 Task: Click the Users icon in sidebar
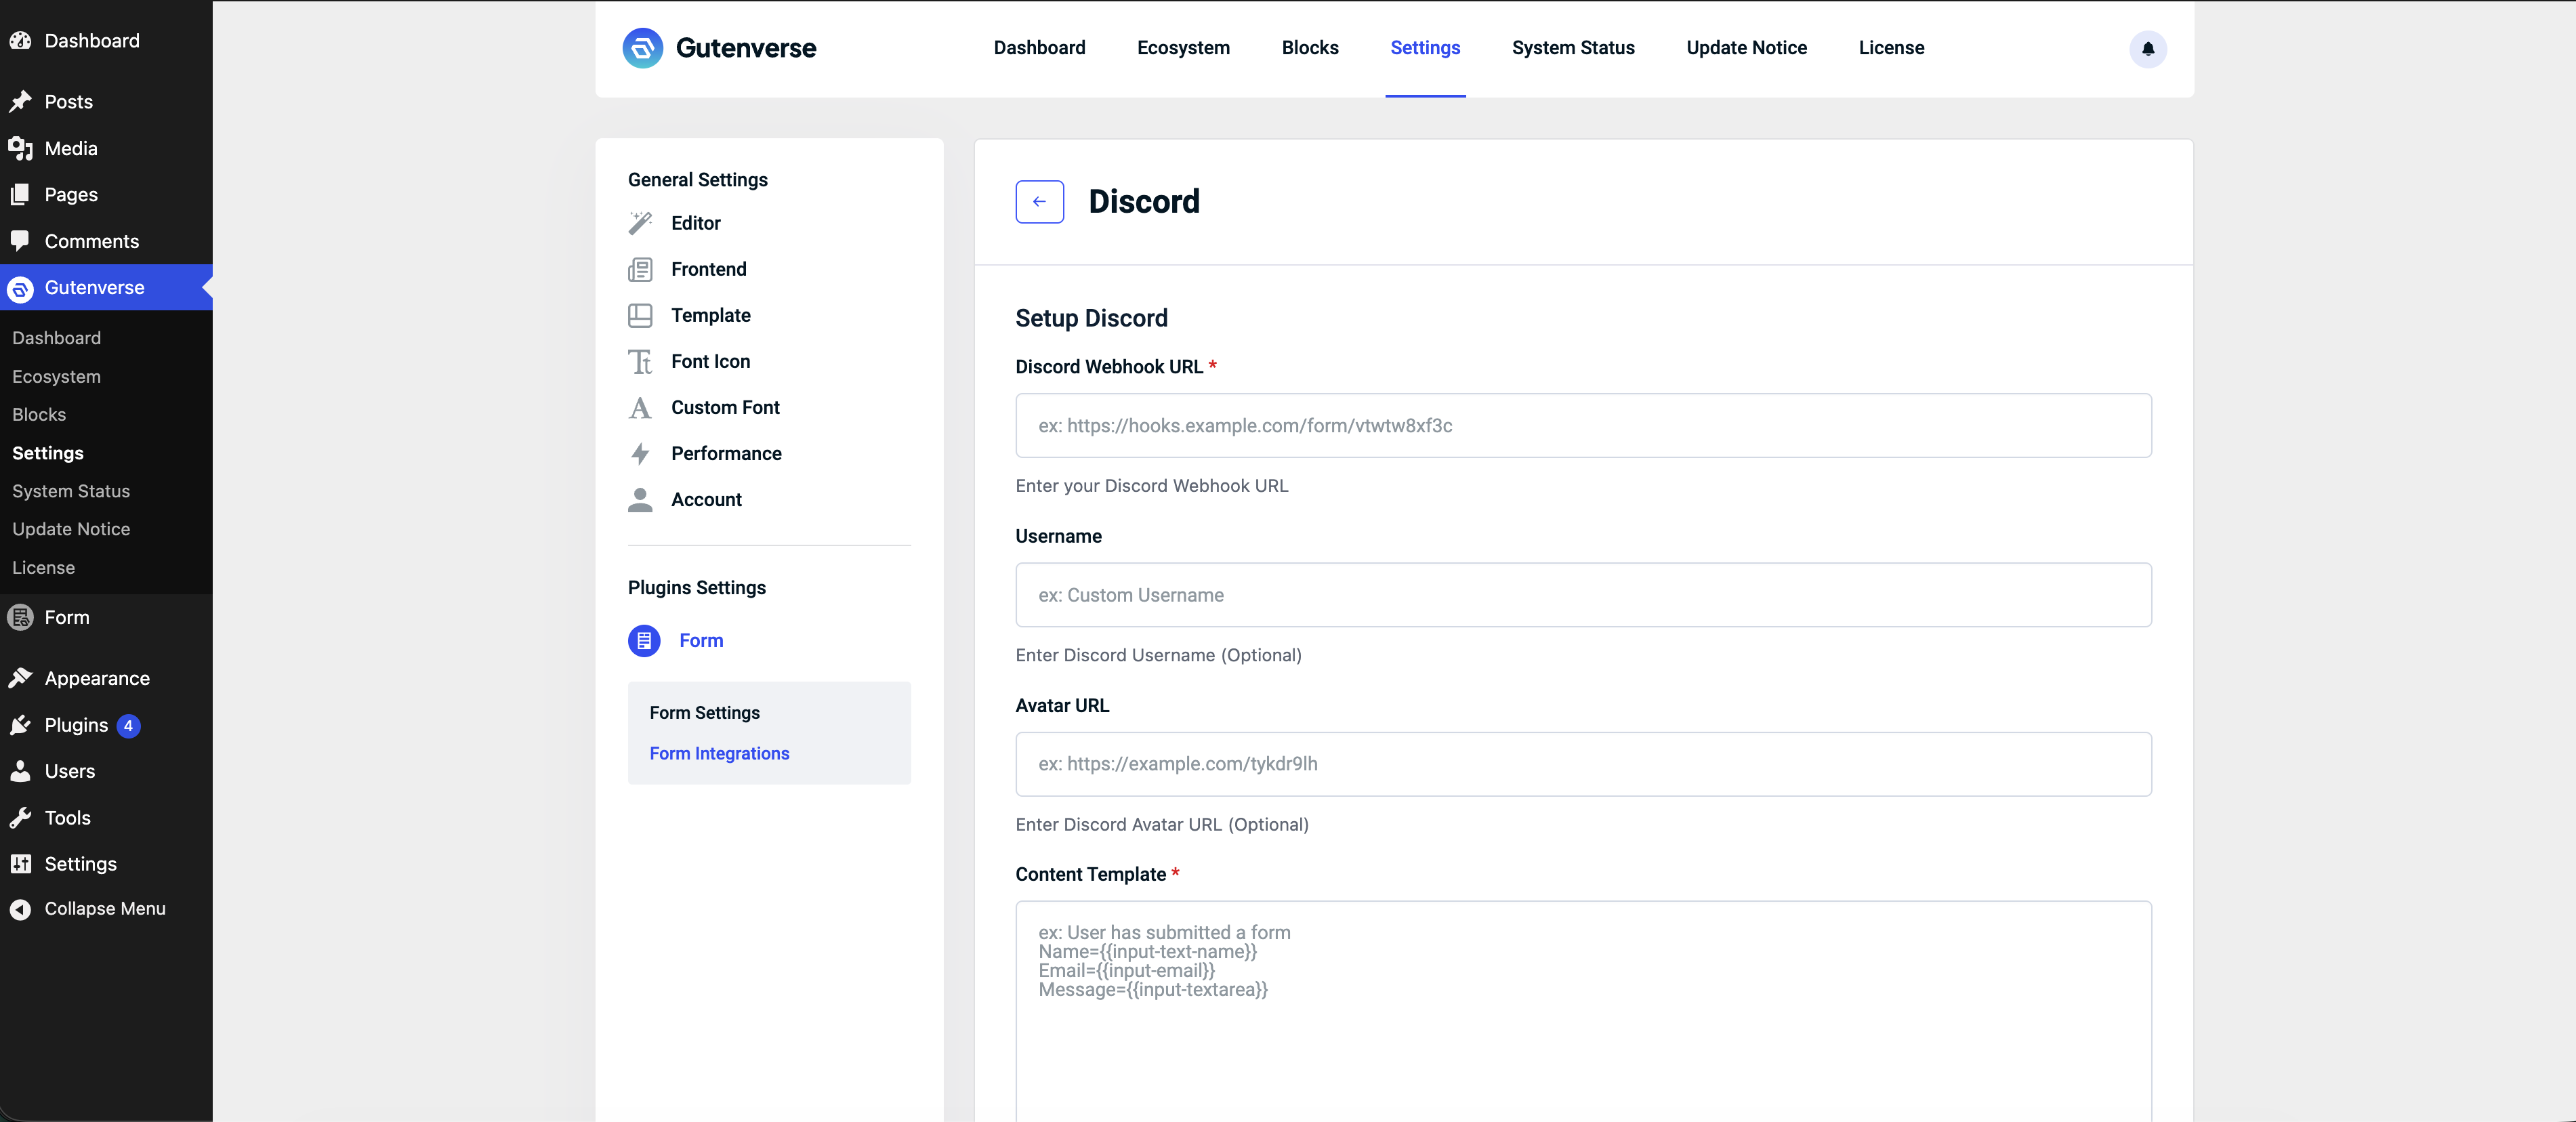[x=20, y=771]
